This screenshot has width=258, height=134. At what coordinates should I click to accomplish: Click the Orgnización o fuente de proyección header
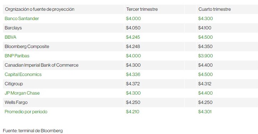40,9
